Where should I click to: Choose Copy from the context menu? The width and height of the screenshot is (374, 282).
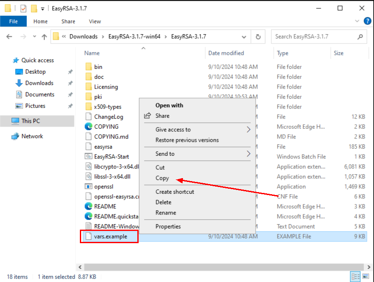[162, 178]
